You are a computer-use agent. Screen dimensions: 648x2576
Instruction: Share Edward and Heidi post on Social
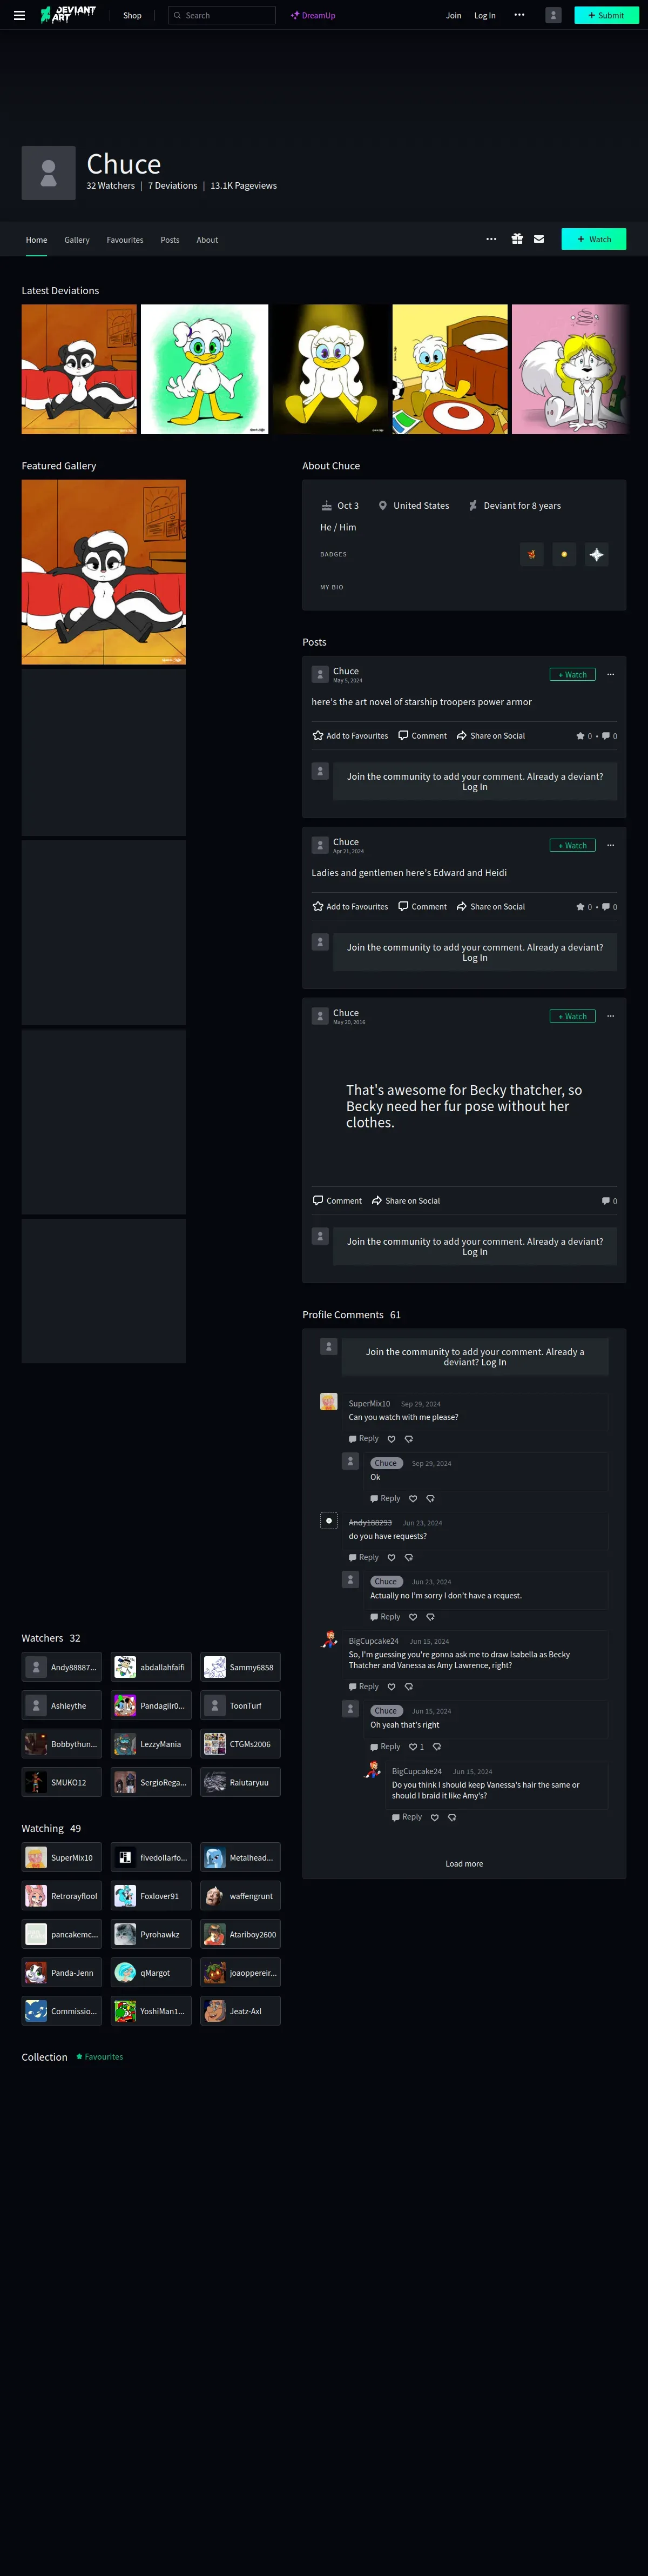tap(490, 906)
